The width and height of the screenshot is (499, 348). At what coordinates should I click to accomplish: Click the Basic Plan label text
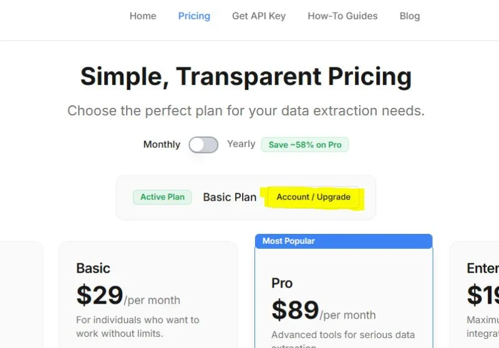(x=230, y=197)
